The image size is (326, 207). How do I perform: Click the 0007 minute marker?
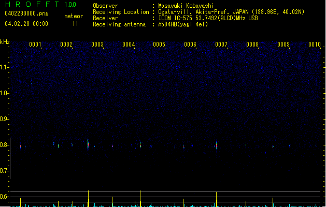221,45
